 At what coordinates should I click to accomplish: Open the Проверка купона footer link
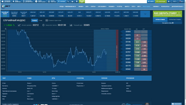[106, 86]
